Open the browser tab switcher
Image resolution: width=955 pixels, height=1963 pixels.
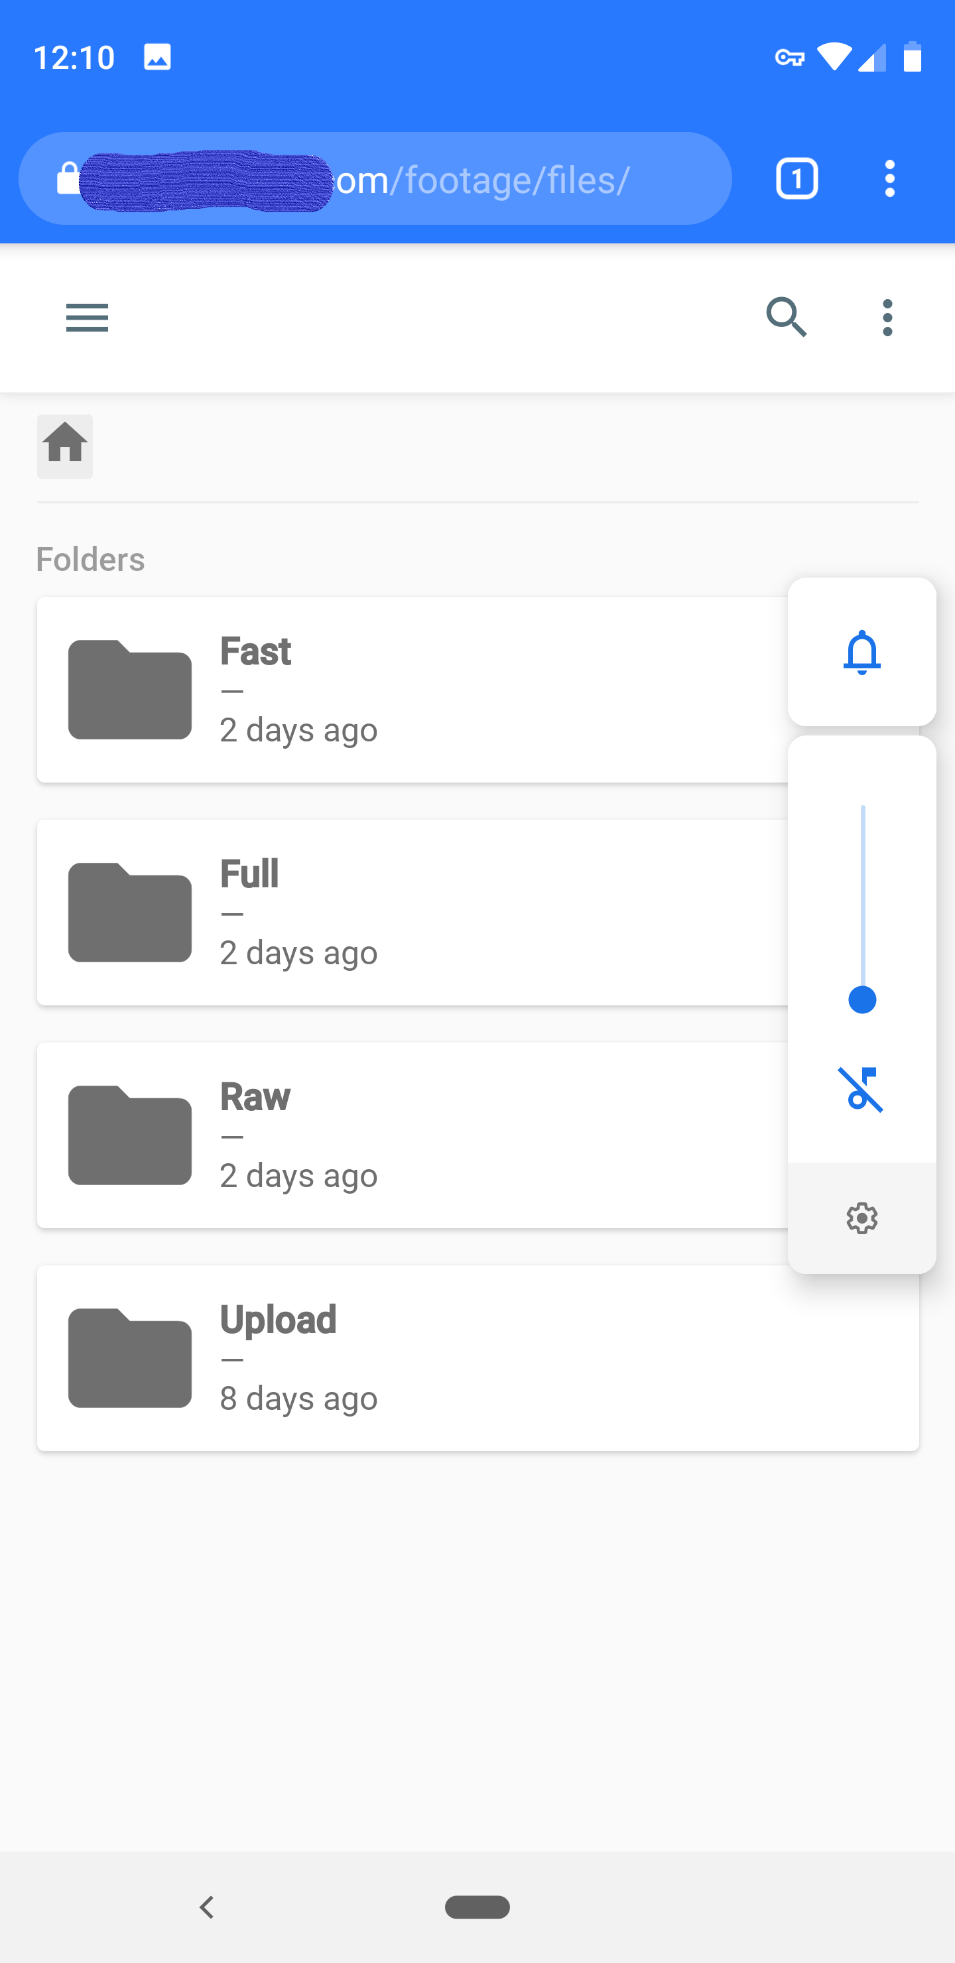[796, 179]
